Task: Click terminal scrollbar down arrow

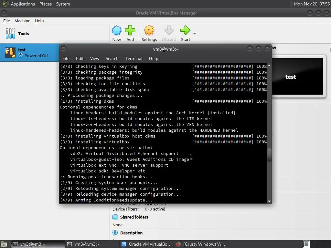Action: pyautogui.click(x=269, y=201)
